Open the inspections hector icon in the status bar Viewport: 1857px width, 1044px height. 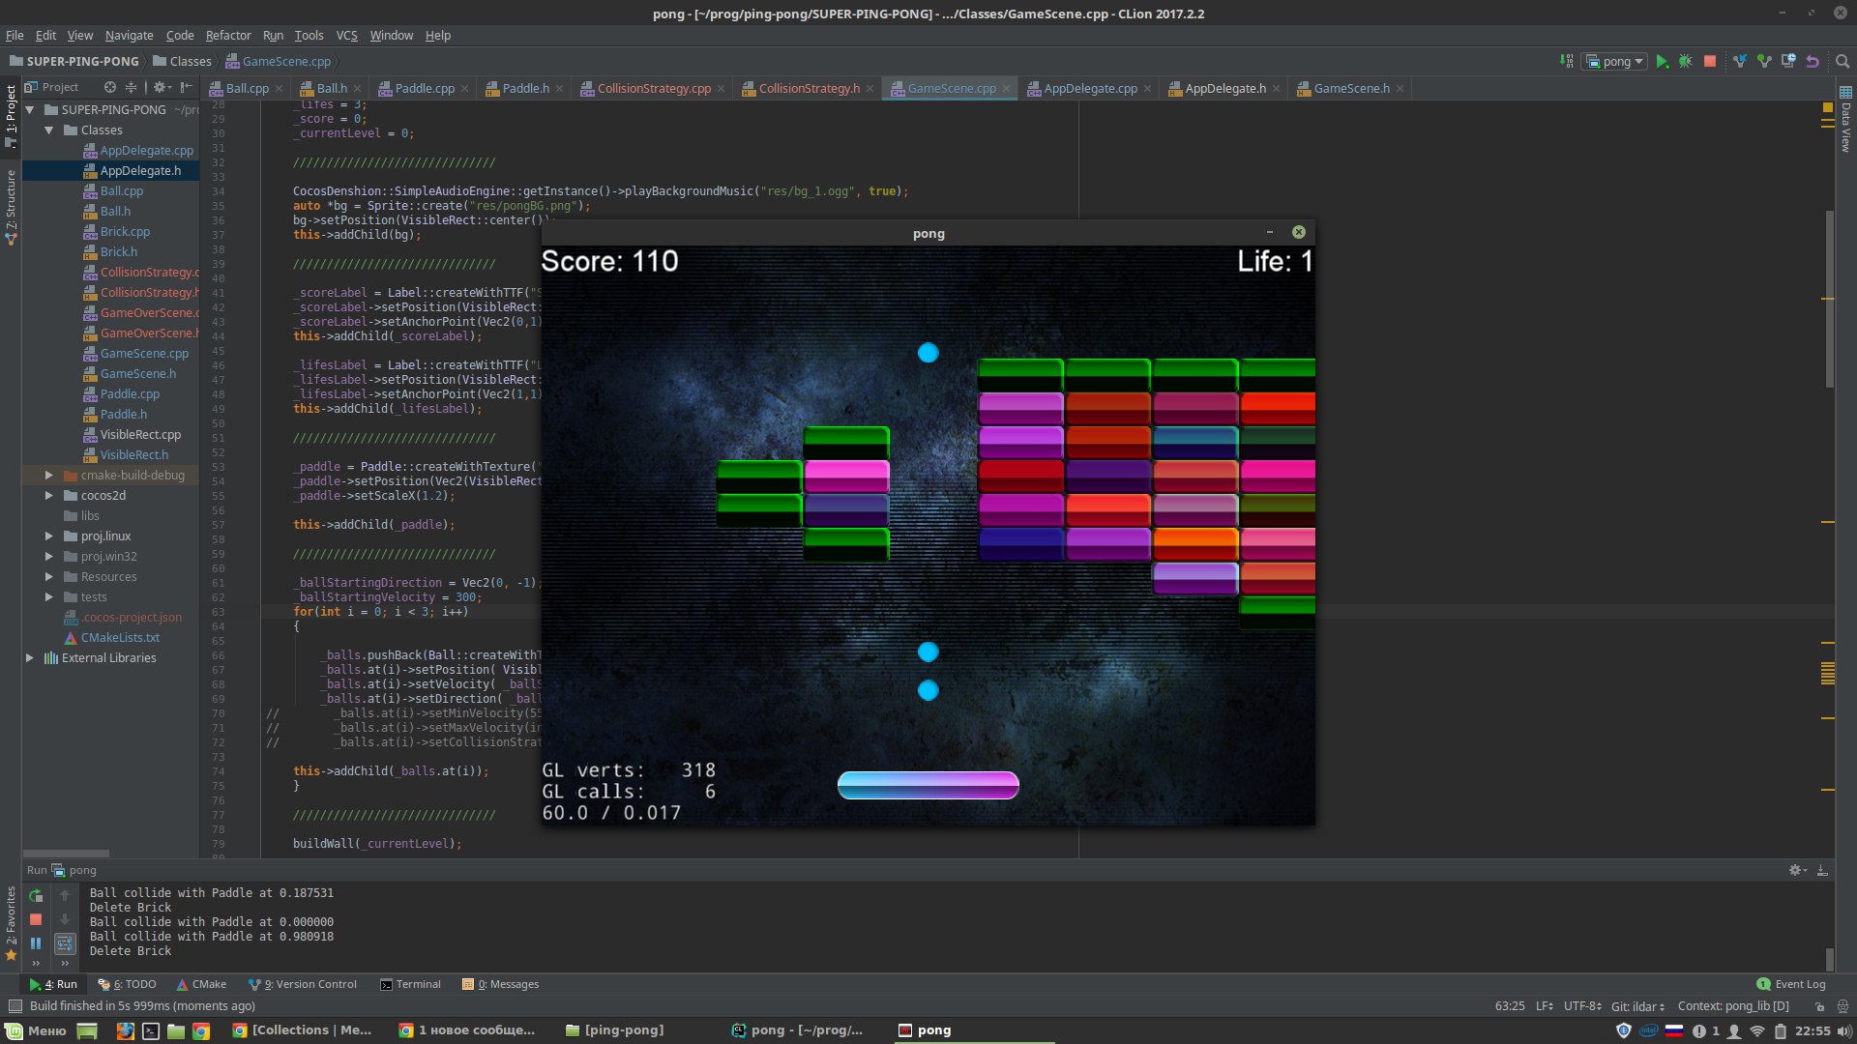(1842, 1006)
